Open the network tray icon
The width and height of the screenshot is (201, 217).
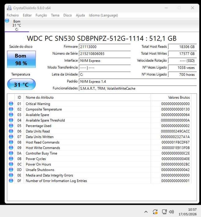coord(164,212)
